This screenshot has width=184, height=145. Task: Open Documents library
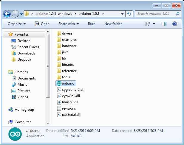pos(27,78)
